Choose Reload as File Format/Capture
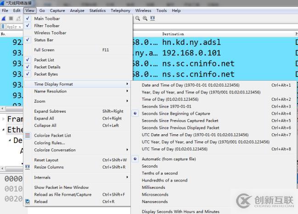The height and width of the screenshot is (214, 298). tap(77, 194)
